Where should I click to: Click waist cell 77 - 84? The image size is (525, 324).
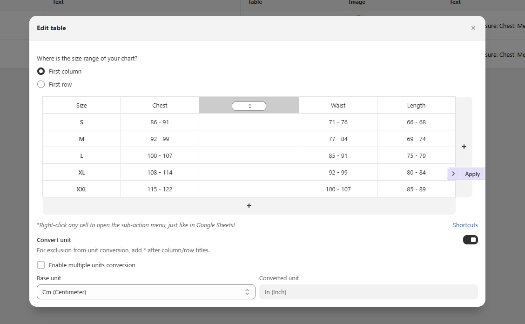(x=338, y=139)
